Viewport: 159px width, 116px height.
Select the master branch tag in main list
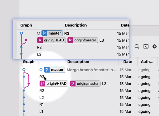pos(54,70)
